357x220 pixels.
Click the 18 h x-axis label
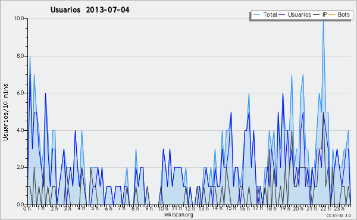click(271, 208)
